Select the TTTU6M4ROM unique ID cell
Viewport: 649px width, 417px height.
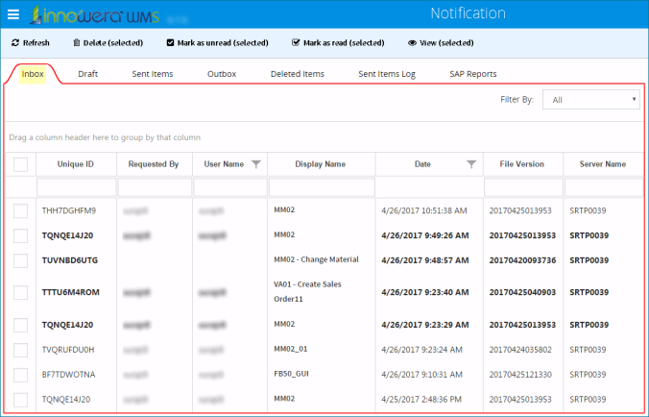click(x=71, y=292)
